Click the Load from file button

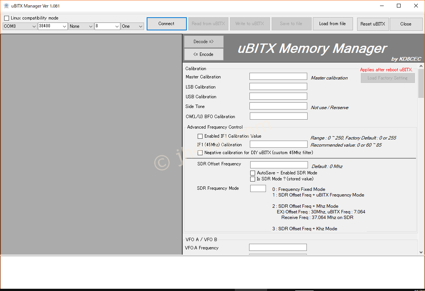pyautogui.click(x=333, y=24)
